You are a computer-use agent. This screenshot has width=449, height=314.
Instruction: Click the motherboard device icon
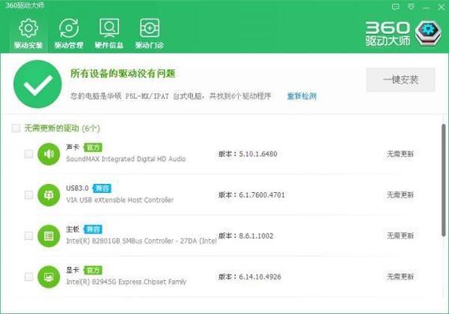coord(49,236)
